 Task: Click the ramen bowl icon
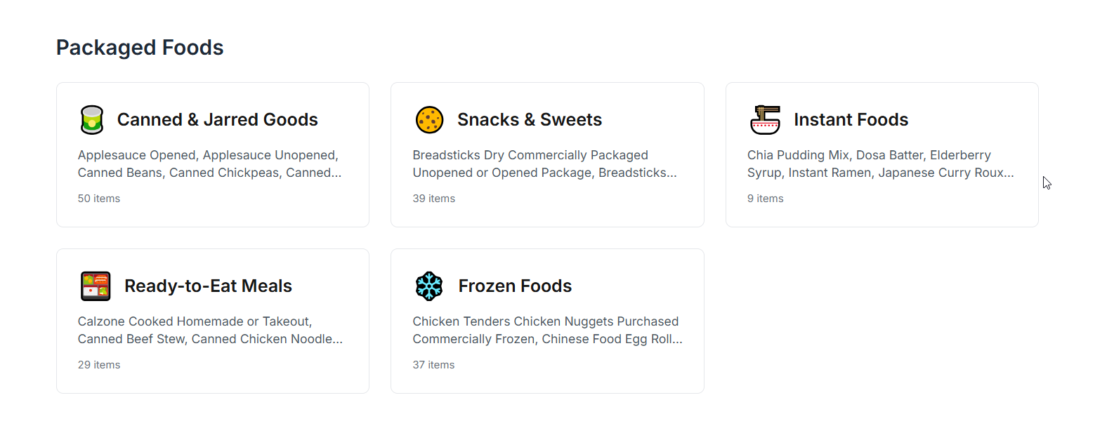pos(765,120)
